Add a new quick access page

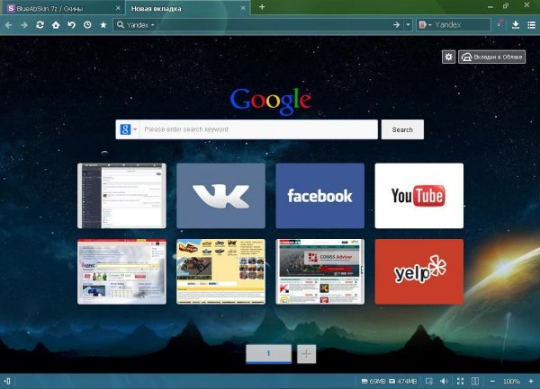tap(306, 354)
